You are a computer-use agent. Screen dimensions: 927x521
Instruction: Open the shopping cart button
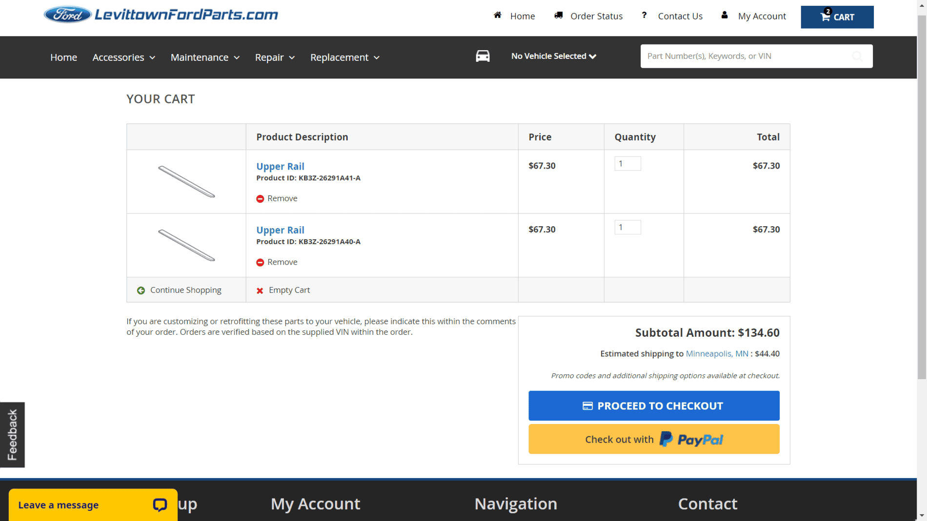pos(837,17)
